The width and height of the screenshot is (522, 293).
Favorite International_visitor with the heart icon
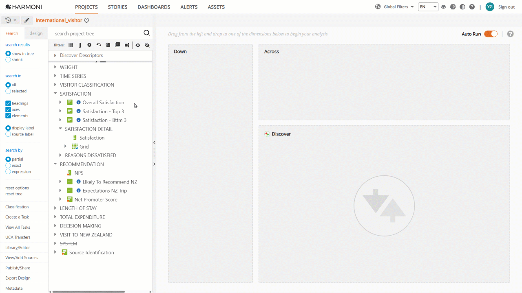[x=86, y=21]
